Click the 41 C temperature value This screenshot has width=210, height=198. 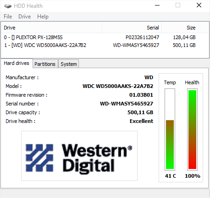coord(171,176)
